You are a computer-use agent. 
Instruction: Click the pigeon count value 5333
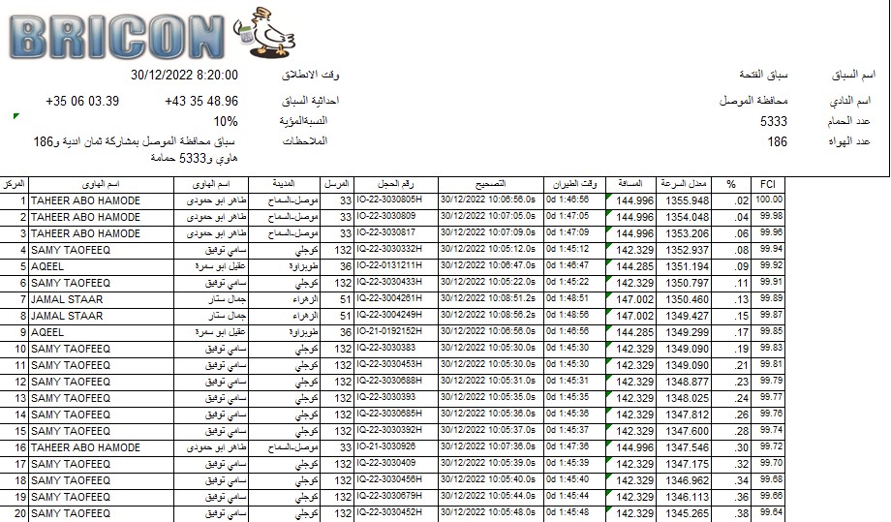click(x=774, y=121)
